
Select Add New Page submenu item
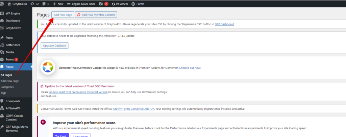click(10, 81)
